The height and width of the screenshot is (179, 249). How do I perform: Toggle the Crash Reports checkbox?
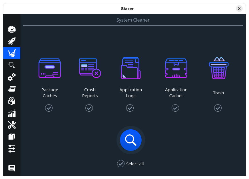pyautogui.click(x=89, y=108)
